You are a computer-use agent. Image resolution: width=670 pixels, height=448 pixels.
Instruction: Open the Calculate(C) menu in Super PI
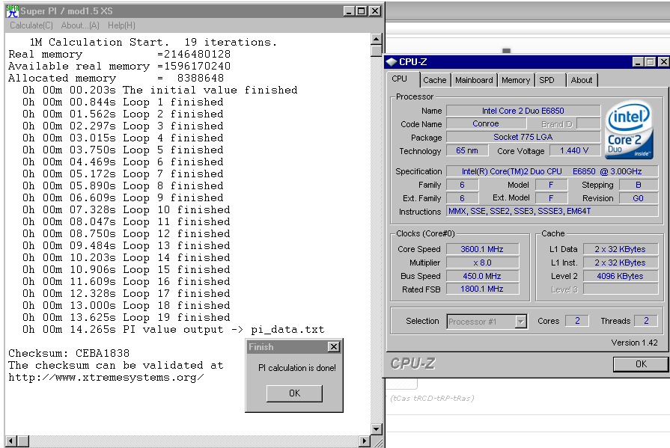31,25
